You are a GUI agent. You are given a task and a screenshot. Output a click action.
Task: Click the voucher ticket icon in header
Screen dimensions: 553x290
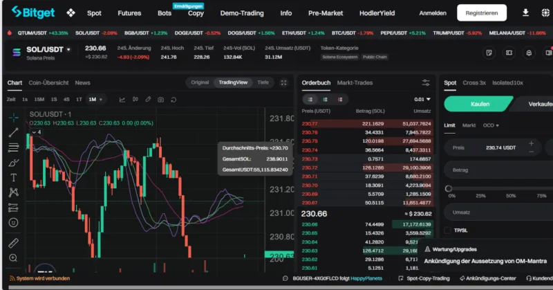(x=509, y=53)
